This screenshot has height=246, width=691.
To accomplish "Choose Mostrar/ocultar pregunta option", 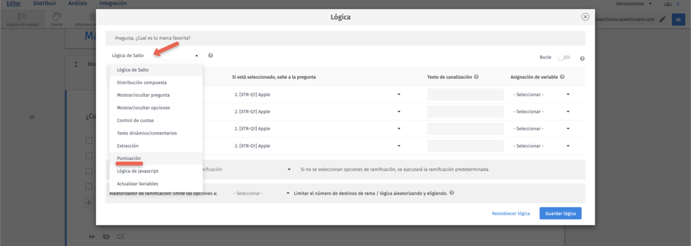I will pyautogui.click(x=156, y=95).
